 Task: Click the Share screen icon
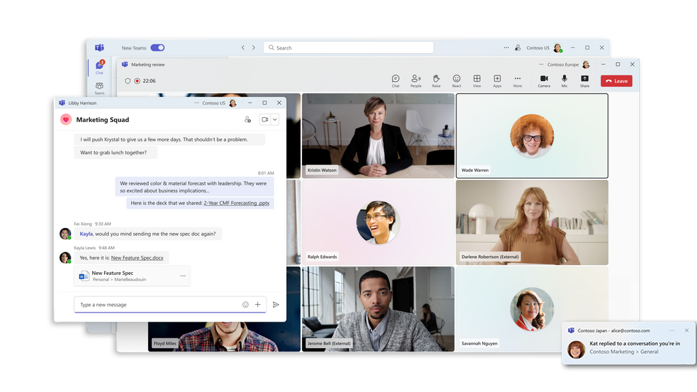(x=585, y=80)
